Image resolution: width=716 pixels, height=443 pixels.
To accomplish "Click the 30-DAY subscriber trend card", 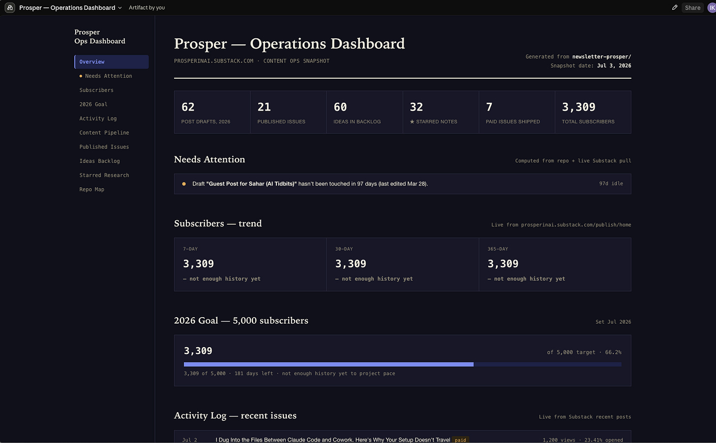I will coord(402,265).
